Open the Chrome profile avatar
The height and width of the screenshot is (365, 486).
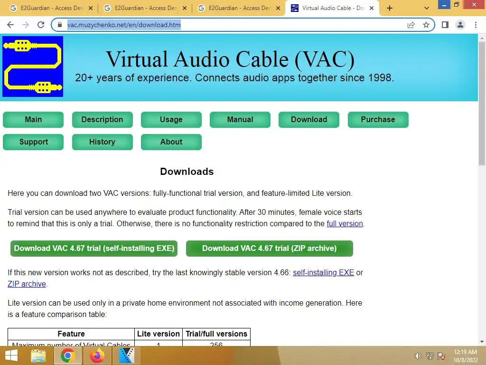[460, 25]
